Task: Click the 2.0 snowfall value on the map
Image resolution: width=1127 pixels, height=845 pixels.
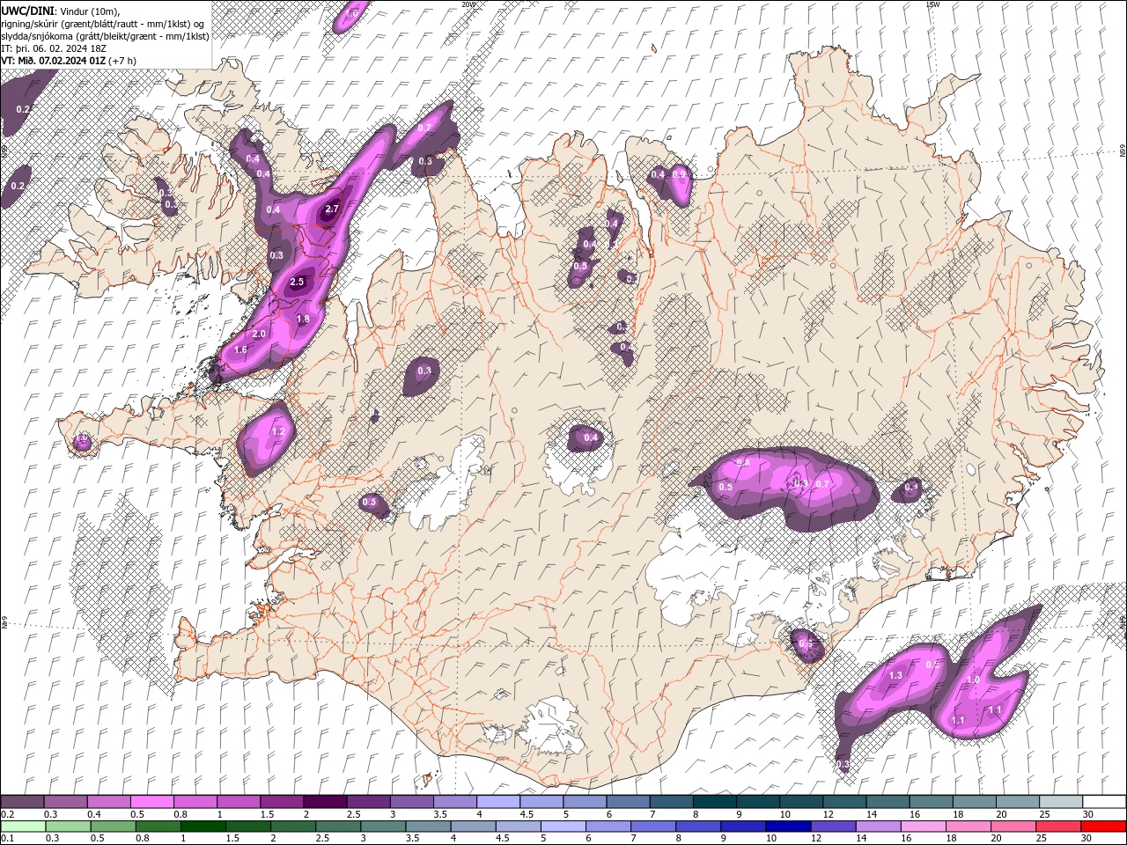Action: 259,334
